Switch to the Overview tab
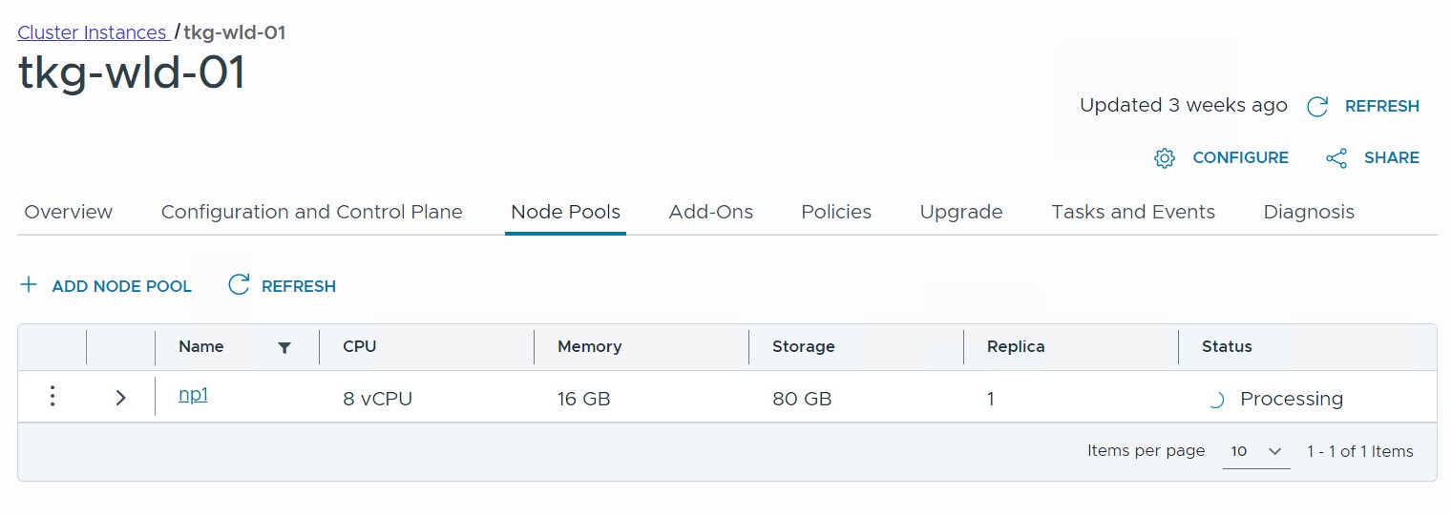The height and width of the screenshot is (516, 1452). coord(68,212)
